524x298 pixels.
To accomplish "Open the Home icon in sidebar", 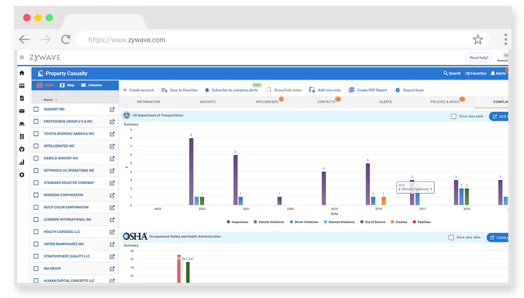I will pos(21,73).
